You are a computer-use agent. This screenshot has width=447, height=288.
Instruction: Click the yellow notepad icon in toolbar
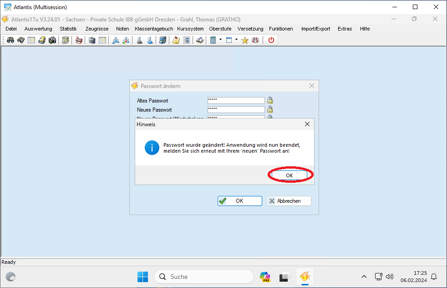[x=176, y=40]
